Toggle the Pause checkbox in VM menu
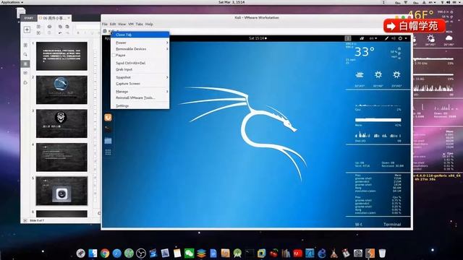The image size is (463, 260). 114,56
